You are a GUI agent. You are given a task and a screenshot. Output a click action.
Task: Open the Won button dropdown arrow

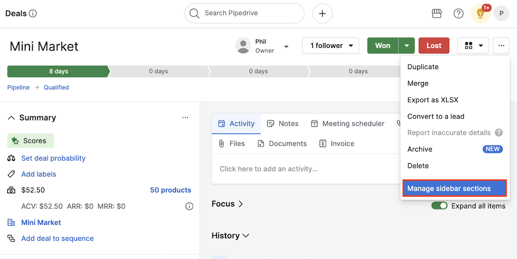click(407, 45)
